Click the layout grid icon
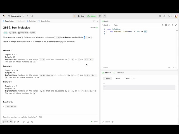The height and width of the screenshot is (134, 179). pyautogui.click(x=160, y=16)
